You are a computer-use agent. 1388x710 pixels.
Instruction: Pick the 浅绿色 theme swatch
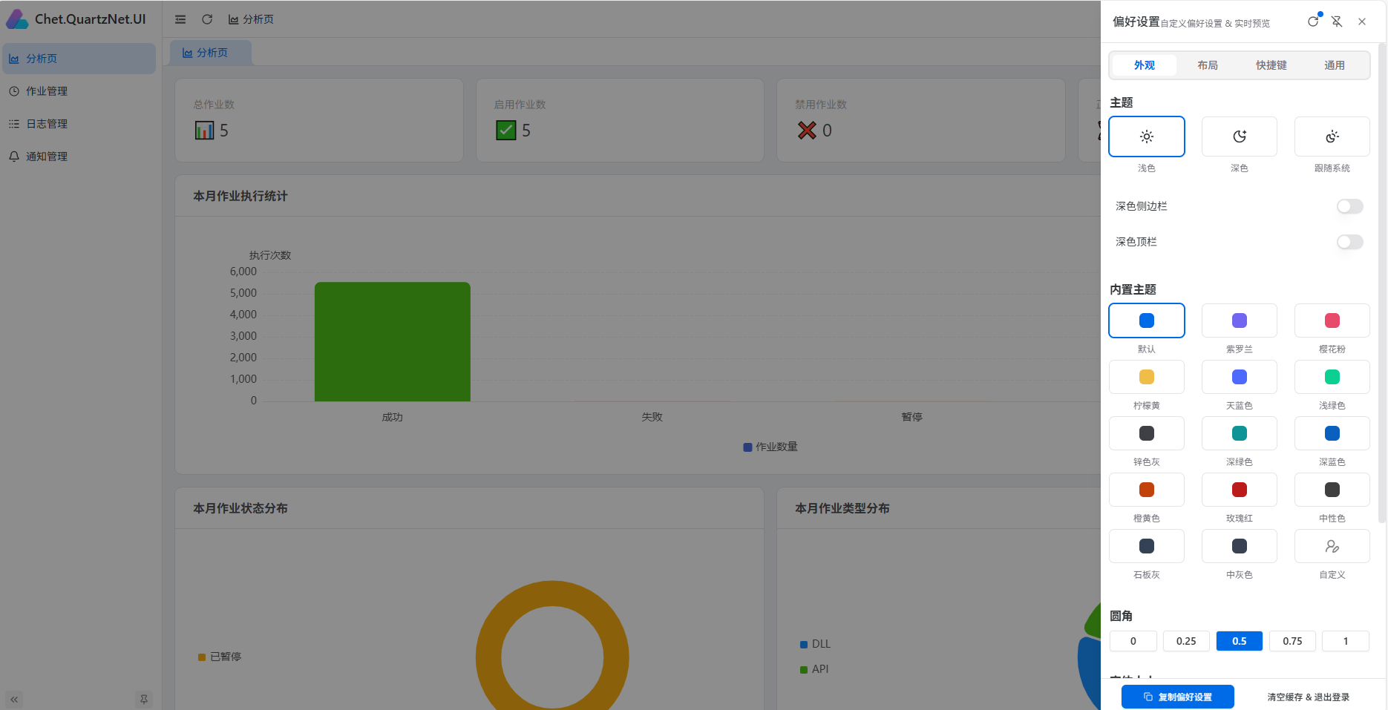1332,377
